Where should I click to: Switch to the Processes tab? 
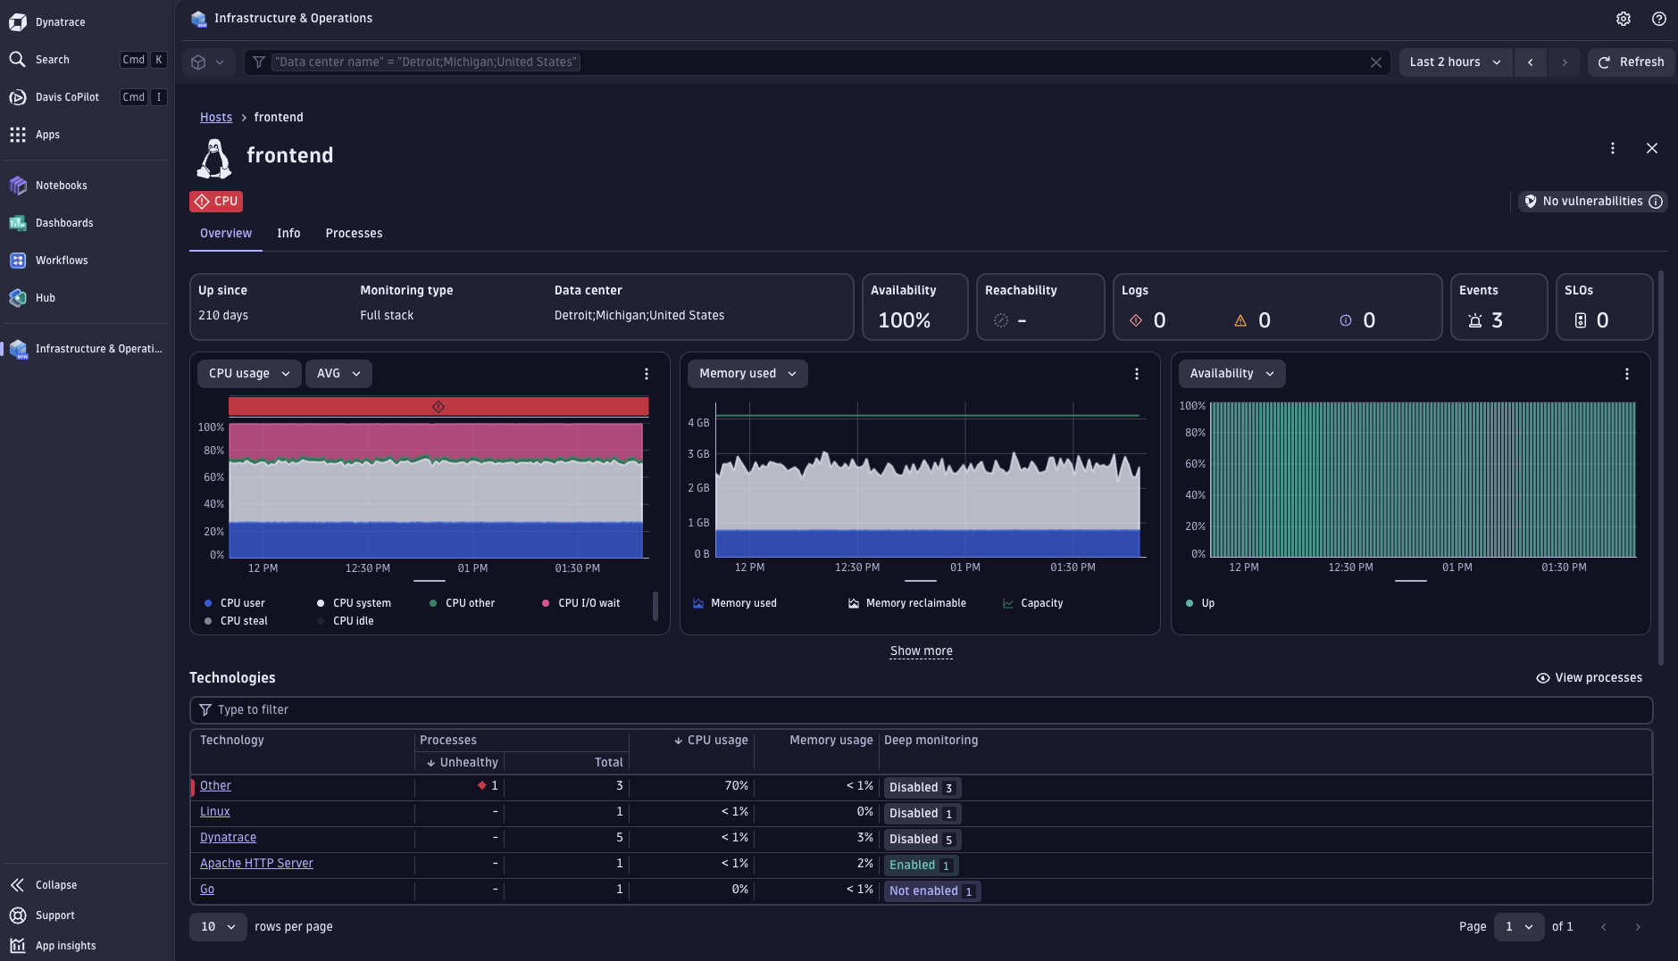(x=354, y=234)
